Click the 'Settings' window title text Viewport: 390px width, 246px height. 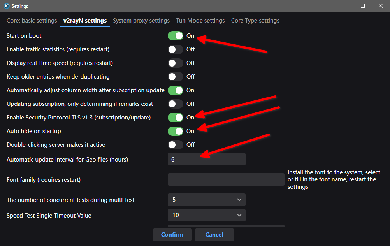(20, 6)
